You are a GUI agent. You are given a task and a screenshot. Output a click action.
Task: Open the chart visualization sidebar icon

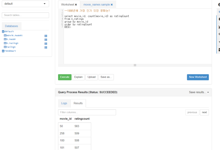click(x=219, y=27)
